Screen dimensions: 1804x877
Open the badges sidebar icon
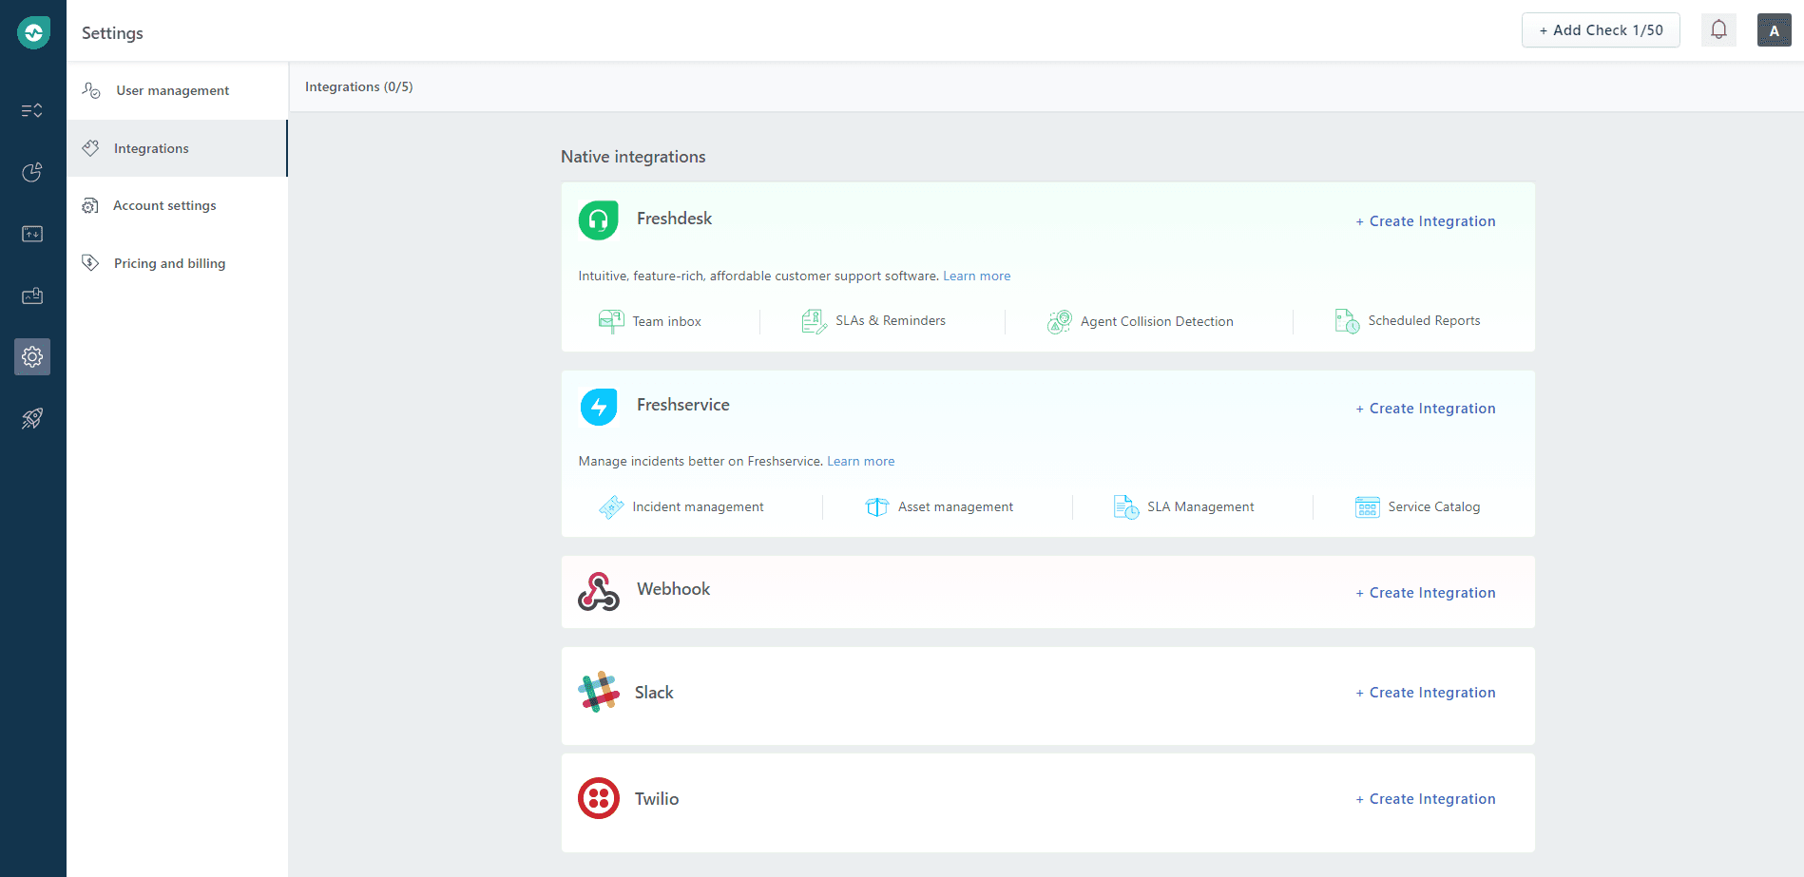coord(32,296)
